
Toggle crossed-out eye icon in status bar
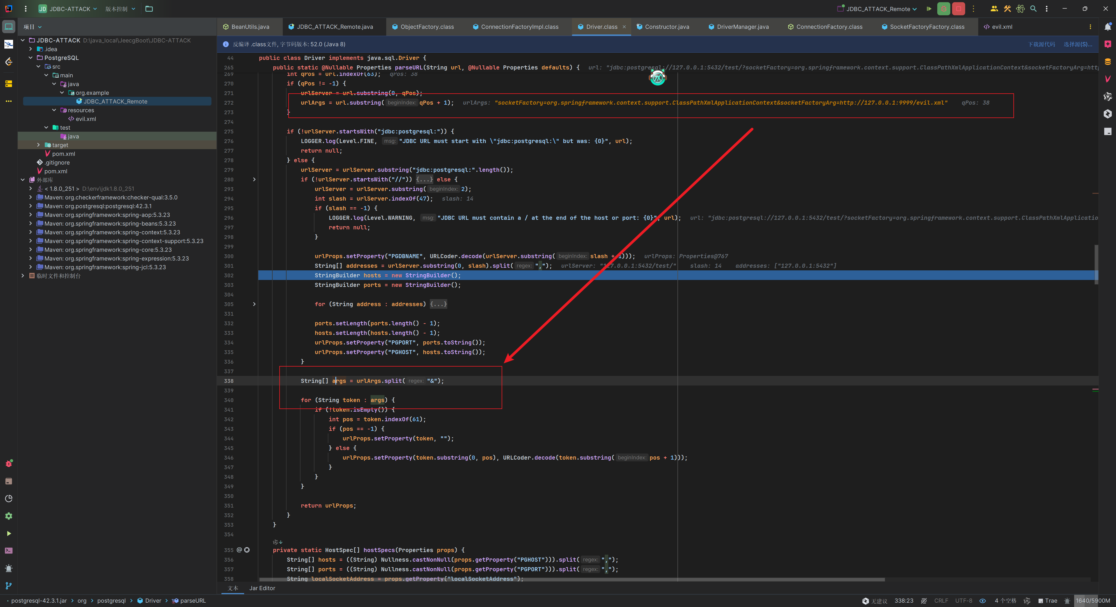[x=924, y=601]
